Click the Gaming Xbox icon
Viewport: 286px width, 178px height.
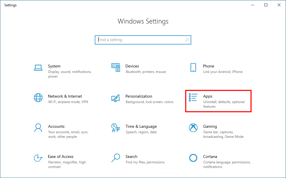tap(193, 128)
